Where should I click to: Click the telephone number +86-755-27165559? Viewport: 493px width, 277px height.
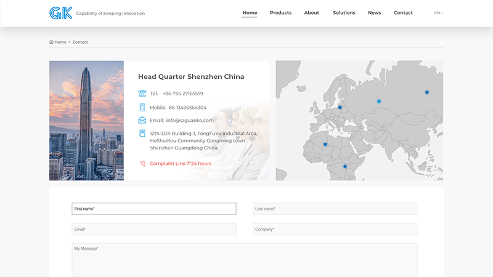tap(182, 94)
